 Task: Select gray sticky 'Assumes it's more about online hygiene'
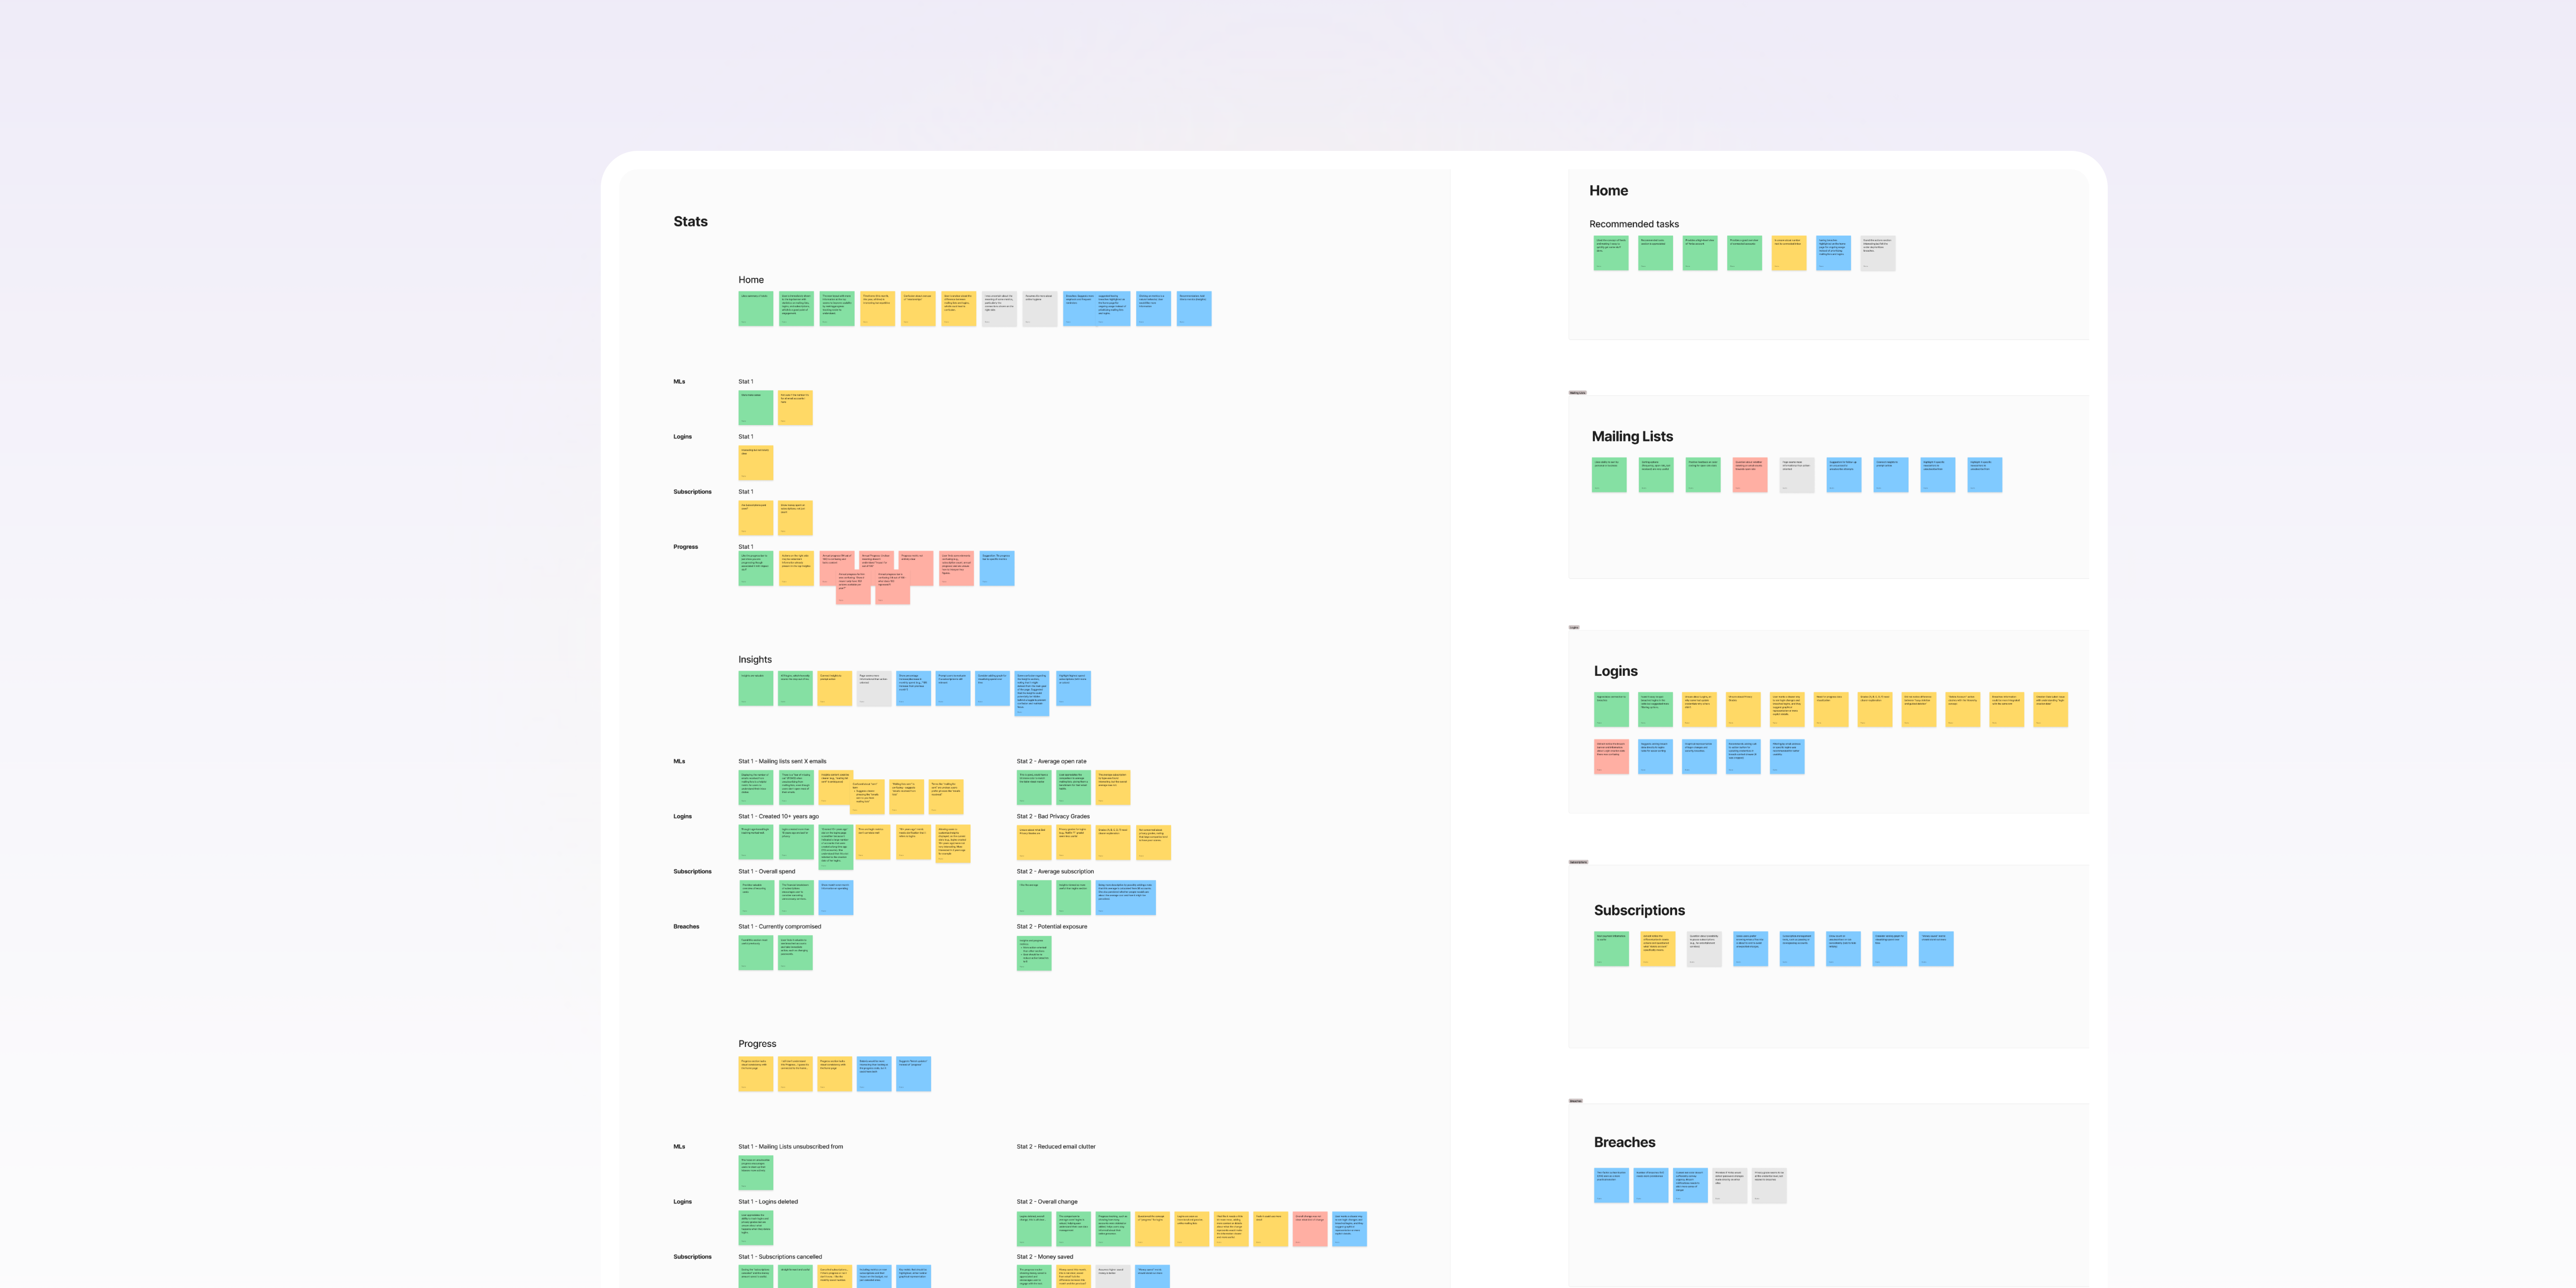pyautogui.click(x=1040, y=309)
